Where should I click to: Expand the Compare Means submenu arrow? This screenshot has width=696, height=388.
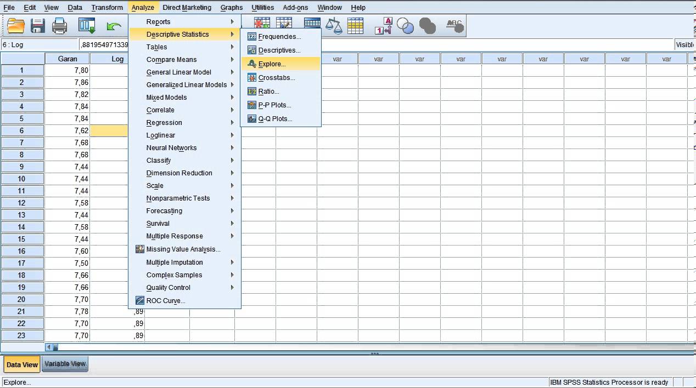click(232, 60)
